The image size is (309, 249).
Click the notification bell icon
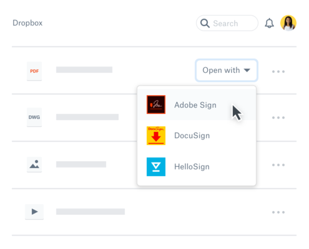click(269, 23)
